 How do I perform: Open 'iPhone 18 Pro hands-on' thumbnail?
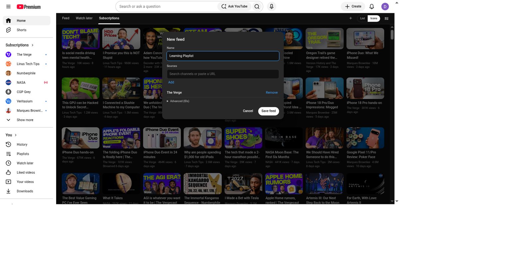pos(365,88)
